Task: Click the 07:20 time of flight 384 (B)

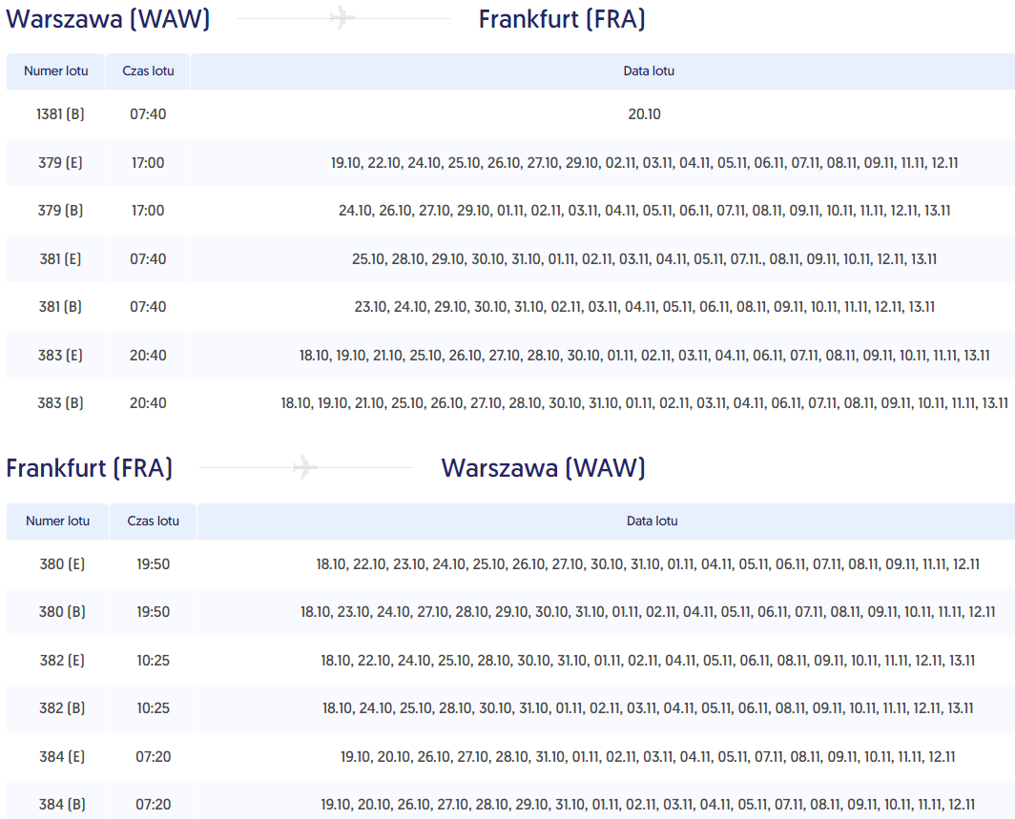Action: coord(154,805)
